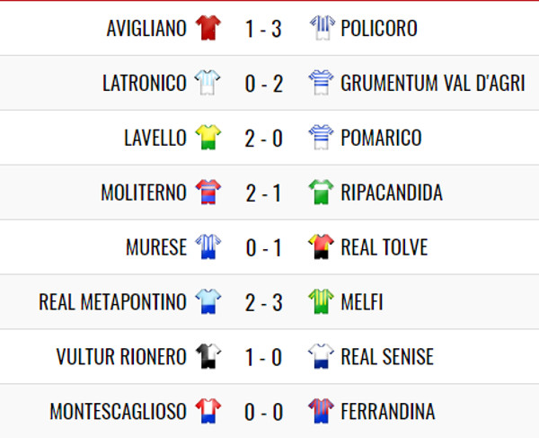Open the Pomarico team page
This screenshot has width=539, height=438.
tap(381, 138)
